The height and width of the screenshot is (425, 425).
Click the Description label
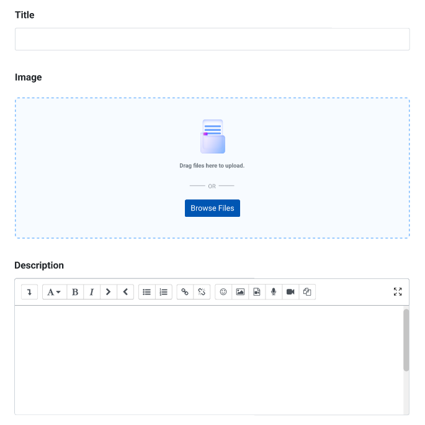click(39, 265)
